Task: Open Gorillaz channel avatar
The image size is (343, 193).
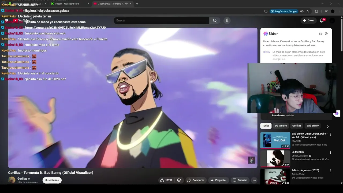Action: point(12,180)
